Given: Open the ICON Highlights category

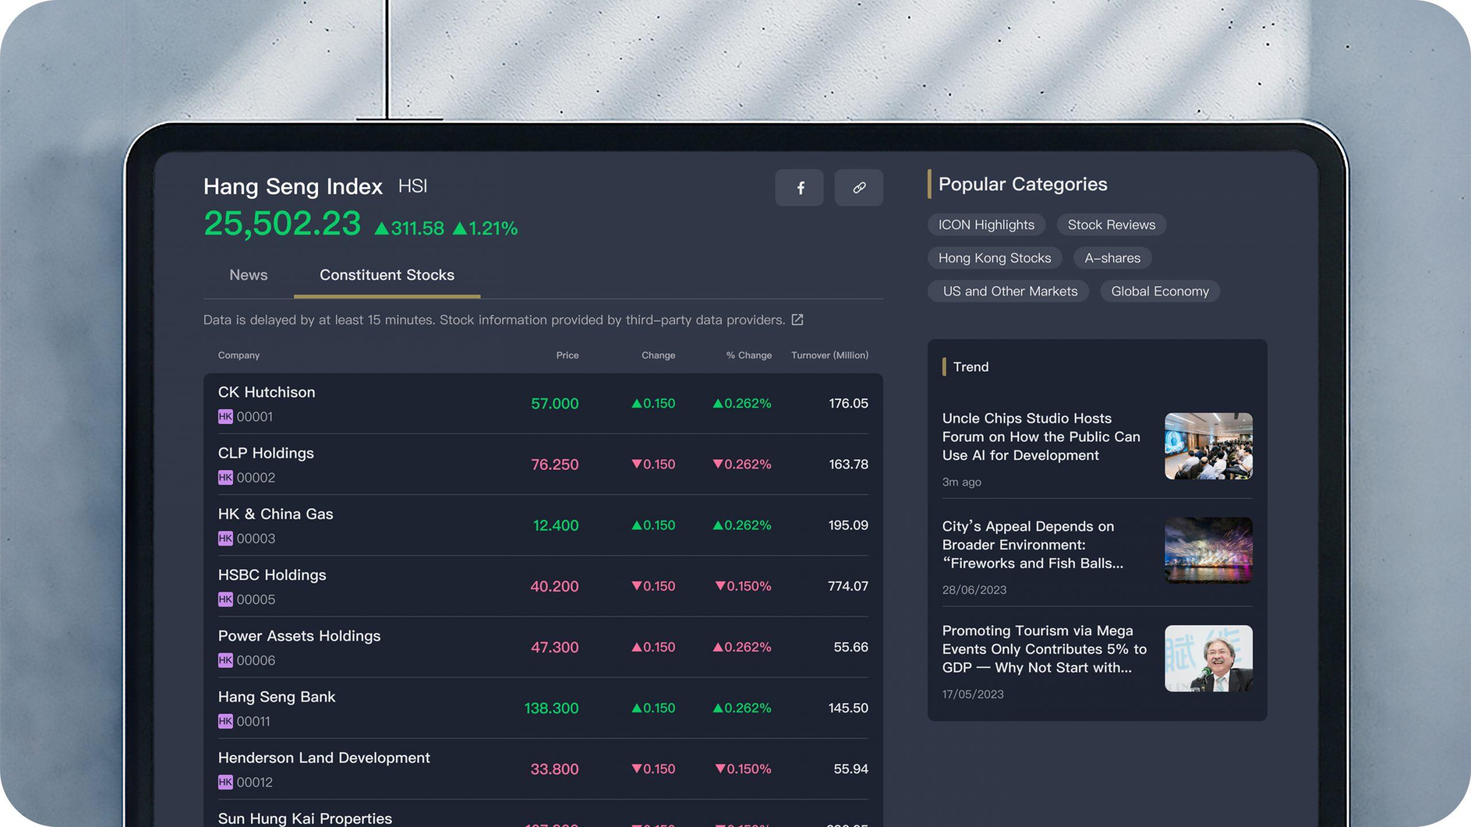Looking at the screenshot, I should [986, 225].
